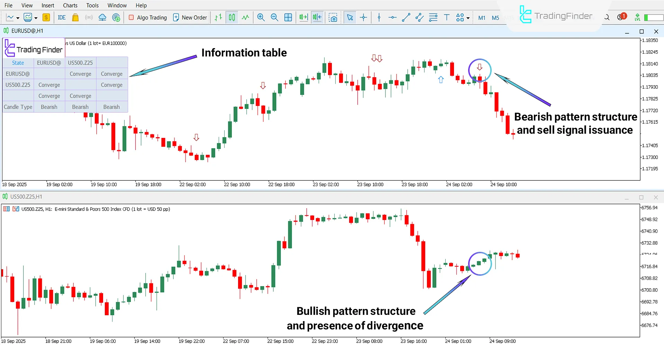Take a chart screenshot with the camera icon
This screenshot has width=664, height=345.
333,17
